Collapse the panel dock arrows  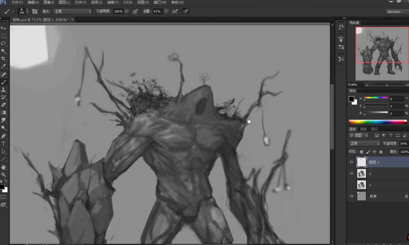click(x=344, y=18)
